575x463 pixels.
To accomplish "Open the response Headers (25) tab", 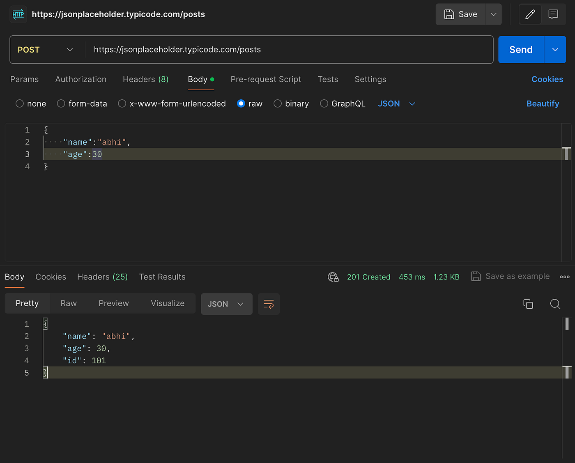I will pyautogui.click(x=102, y=277).
